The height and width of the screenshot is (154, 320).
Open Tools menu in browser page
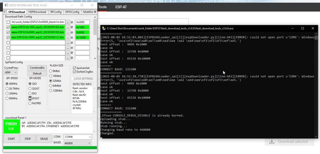pos(102,7)
